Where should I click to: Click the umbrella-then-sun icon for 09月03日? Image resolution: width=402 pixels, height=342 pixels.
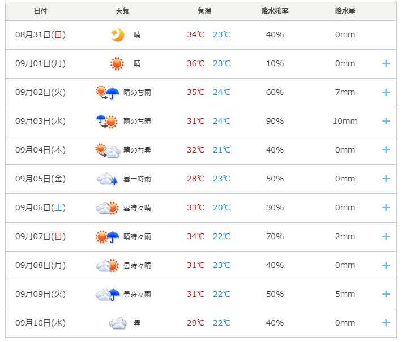pos(107,122)
